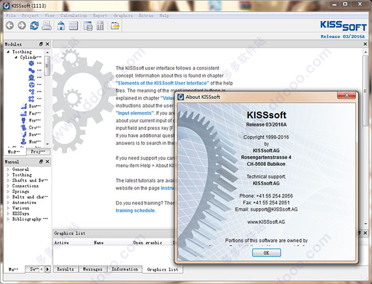This screenshot has width=372, height=284.
Task: Open the Bev… module directly above Fac…
Action: pyautogui.click(x=31, y=106)
